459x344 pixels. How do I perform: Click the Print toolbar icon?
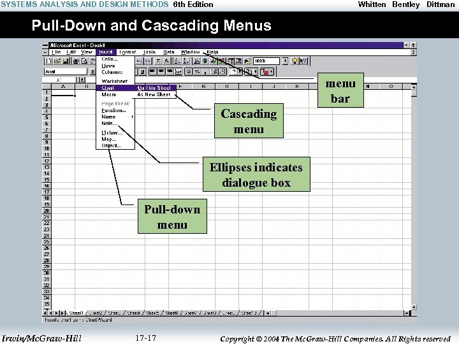tap(76, 61)
